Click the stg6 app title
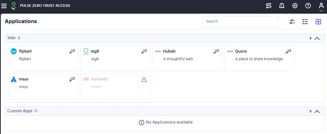Viewport: 327px width, 134px height. pos(95,51)
